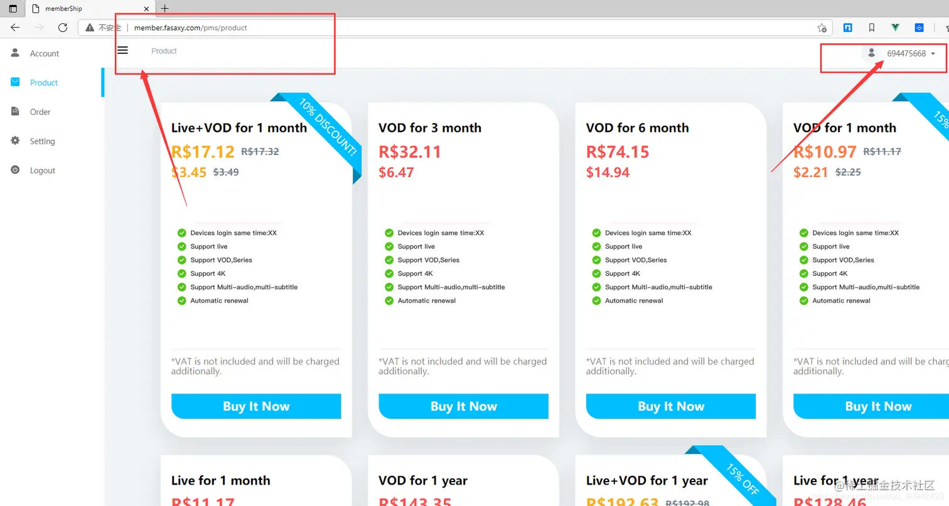Image resolution: width=949 pixels, height=506 pixels.
Task: Go back with the browser back arrow
Action: point(15,28)
